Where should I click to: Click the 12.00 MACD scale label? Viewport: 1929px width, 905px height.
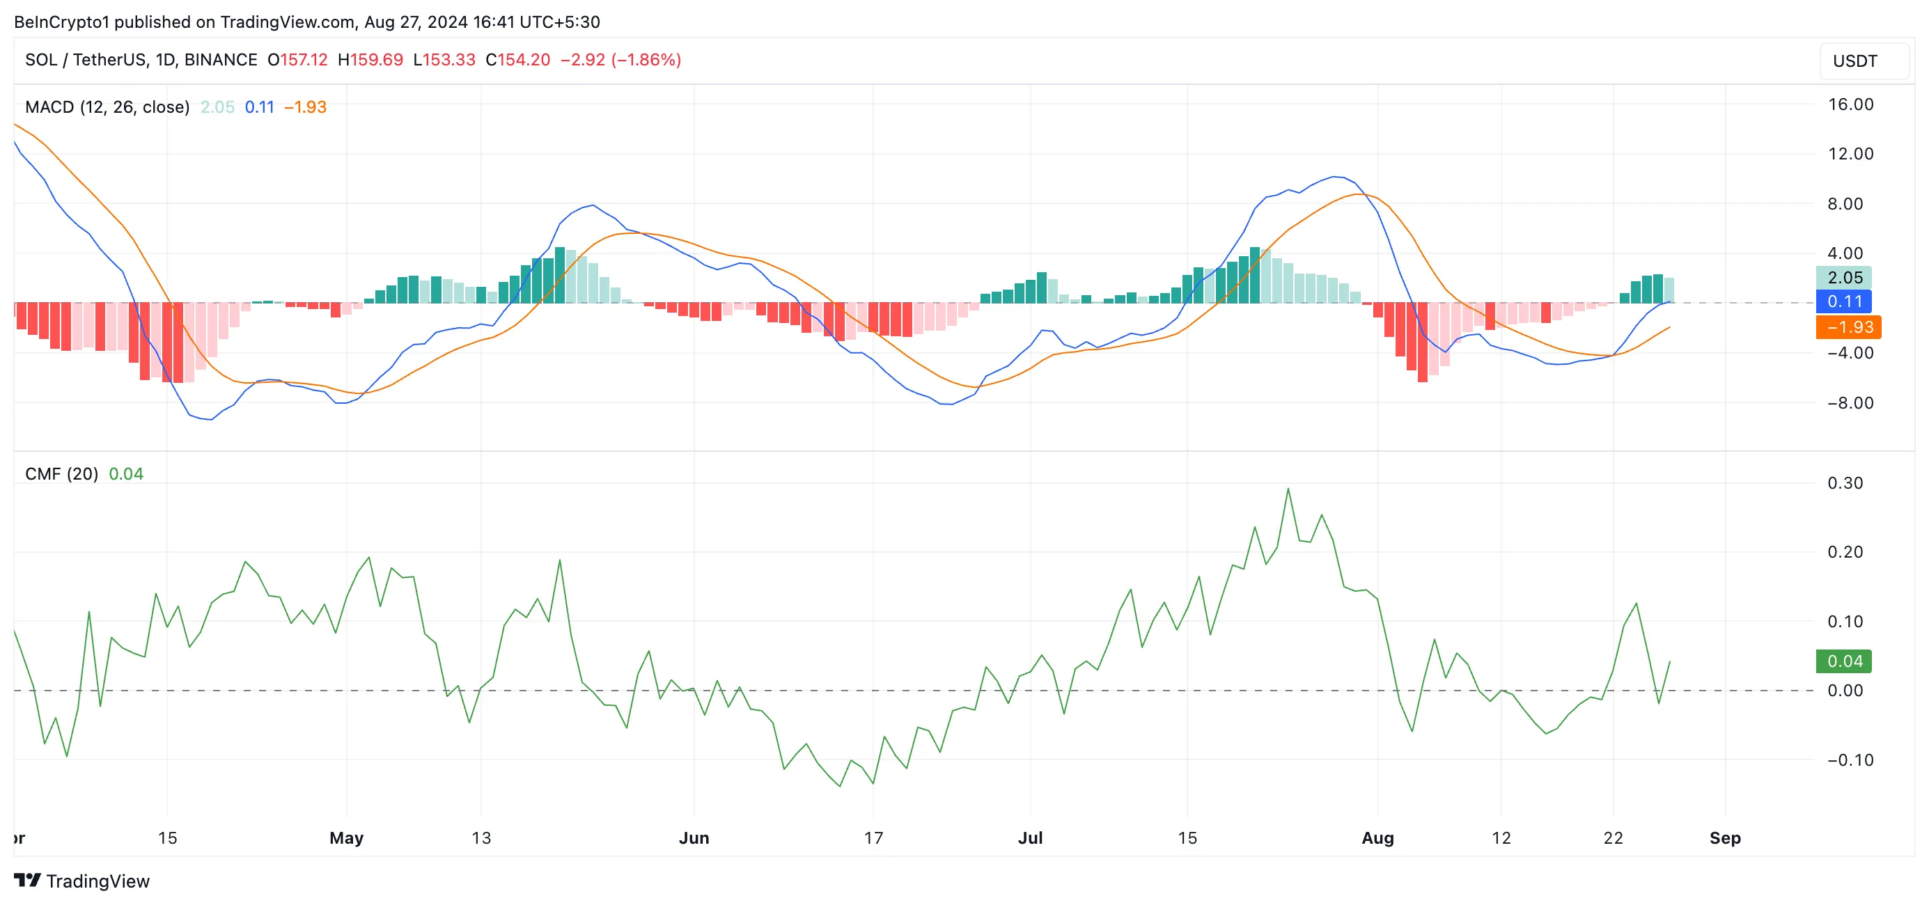(1850, 153)
